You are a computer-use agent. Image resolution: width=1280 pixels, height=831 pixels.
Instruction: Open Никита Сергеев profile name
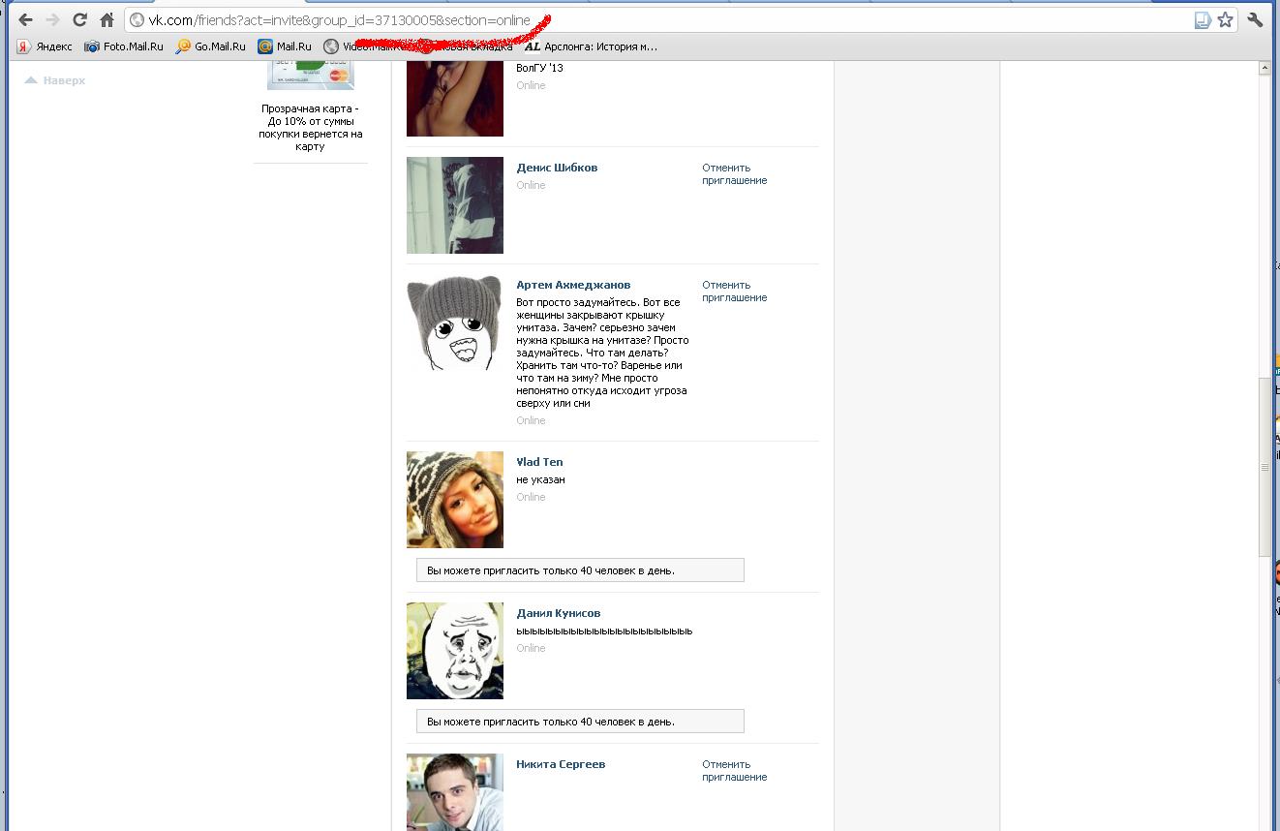(x=561, y=764)
